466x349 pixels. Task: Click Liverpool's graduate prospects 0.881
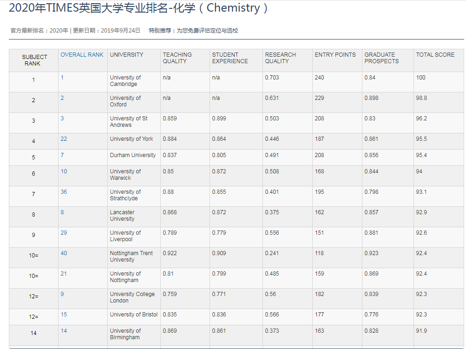pyautogui.click(x=372, y=233)
